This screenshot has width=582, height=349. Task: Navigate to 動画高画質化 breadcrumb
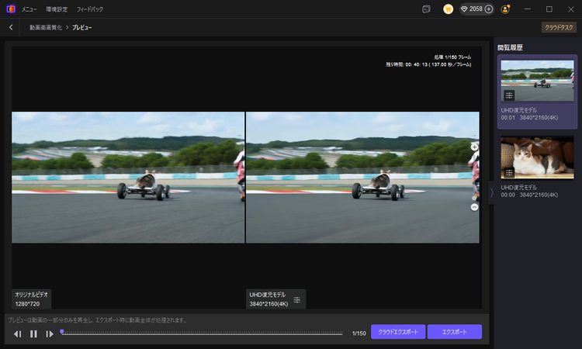[x=46, y=27]
